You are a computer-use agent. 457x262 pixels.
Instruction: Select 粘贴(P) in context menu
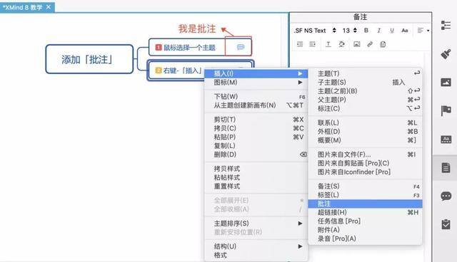[x=256, y=137]
